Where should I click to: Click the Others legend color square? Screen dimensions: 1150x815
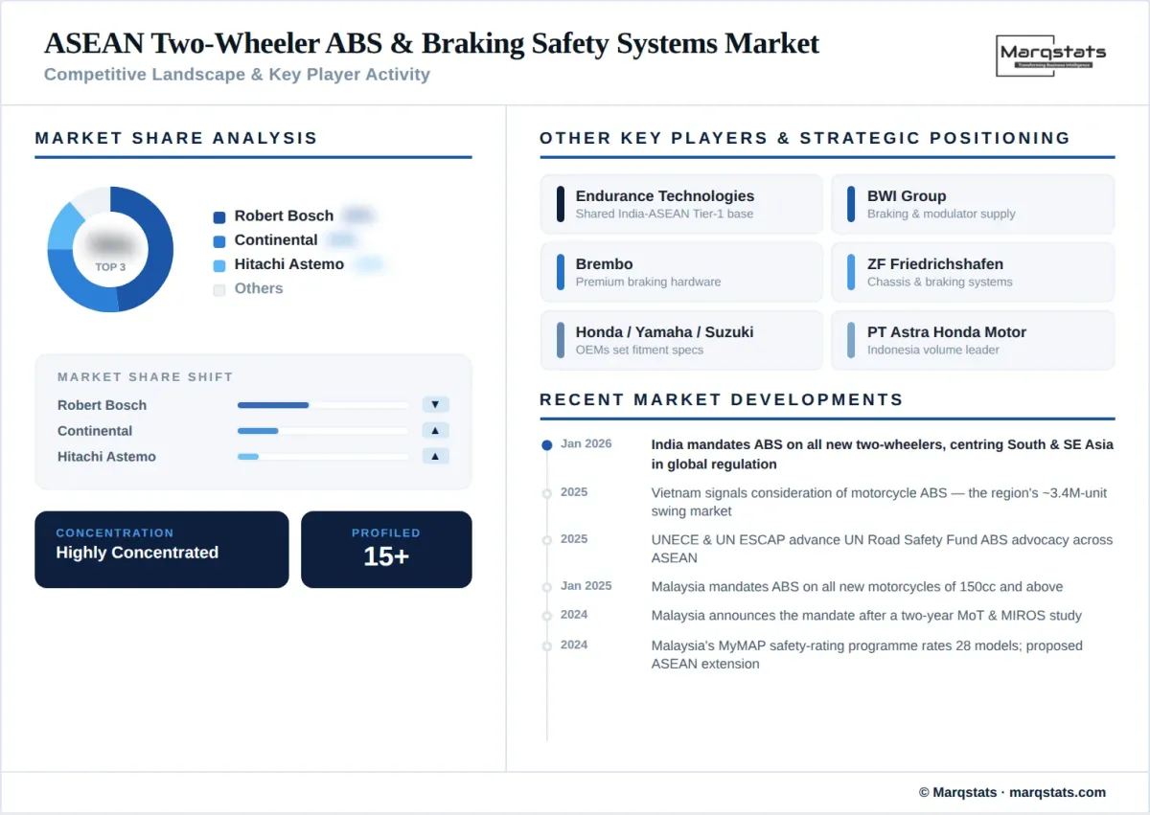pos(219,289)
